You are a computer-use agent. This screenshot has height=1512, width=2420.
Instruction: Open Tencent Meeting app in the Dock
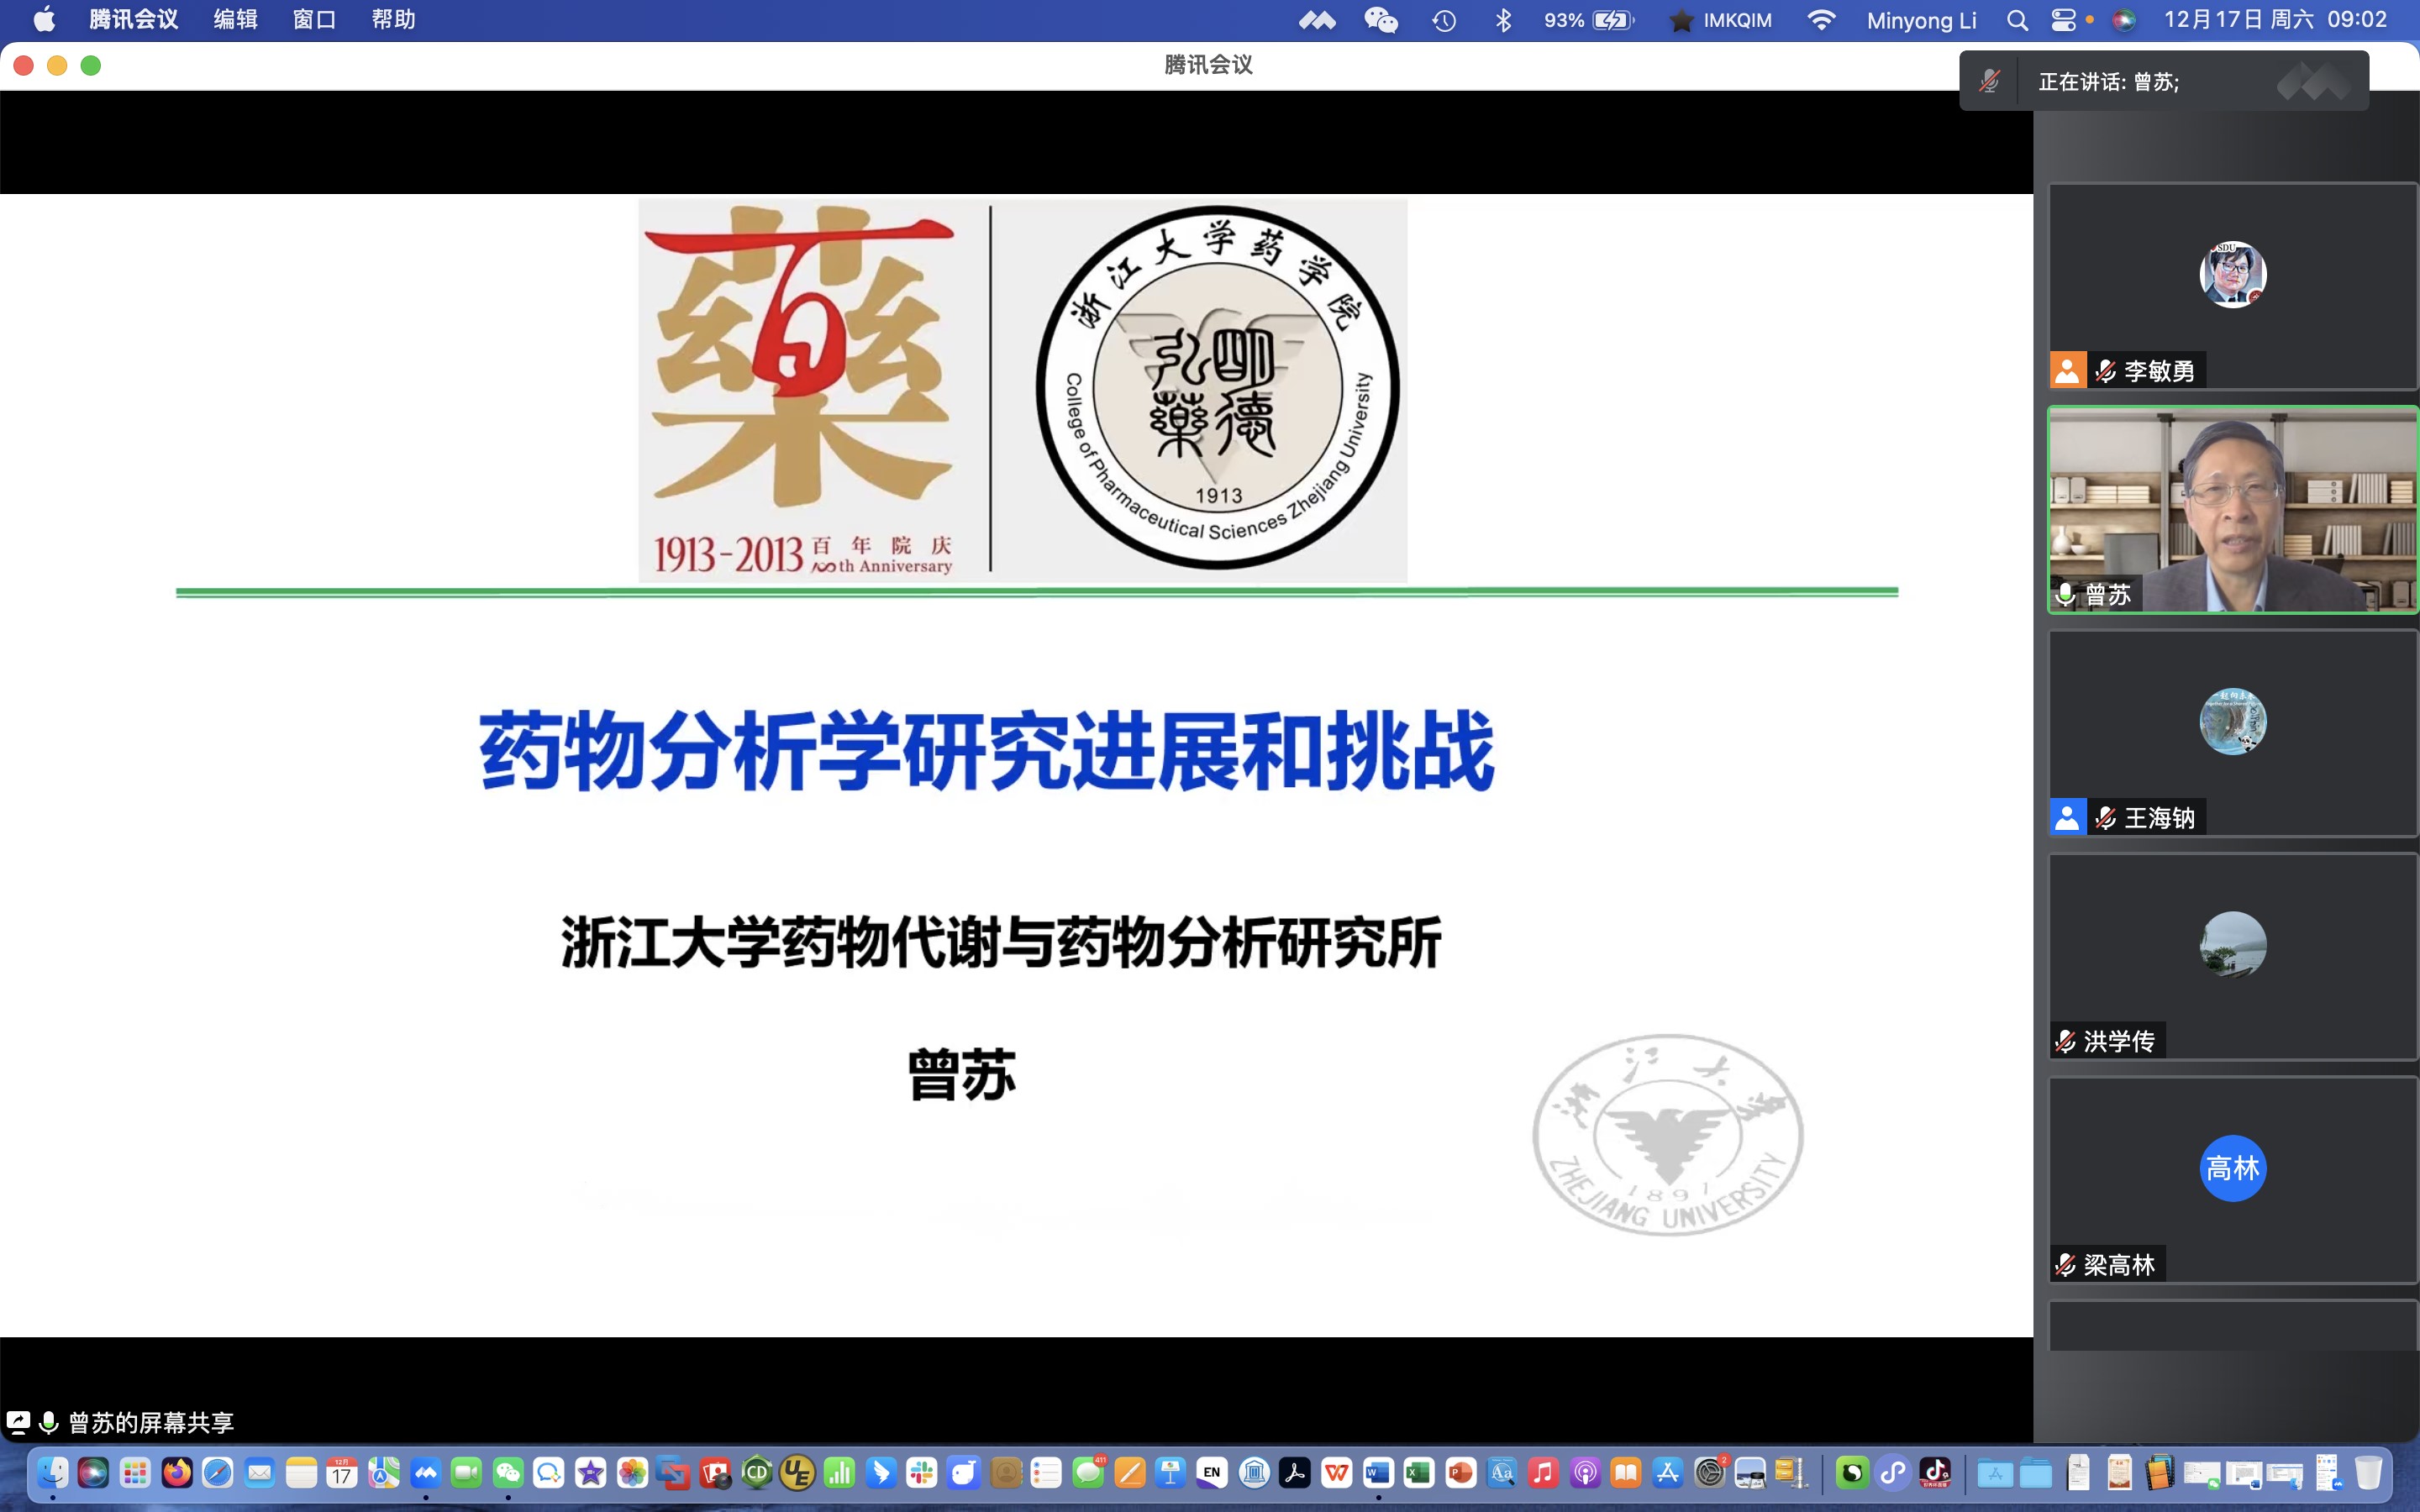[426, 1473]
